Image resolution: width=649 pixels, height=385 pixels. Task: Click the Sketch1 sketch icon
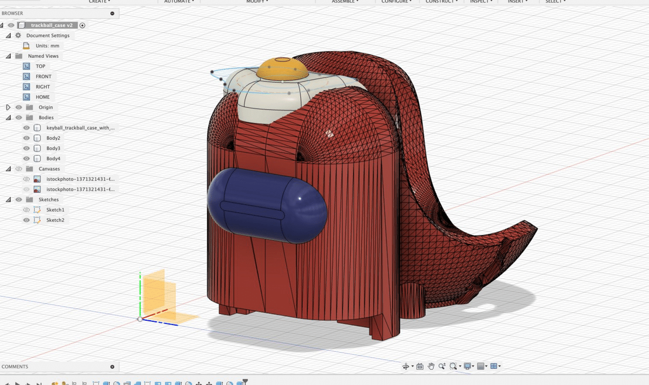point(37,210)
